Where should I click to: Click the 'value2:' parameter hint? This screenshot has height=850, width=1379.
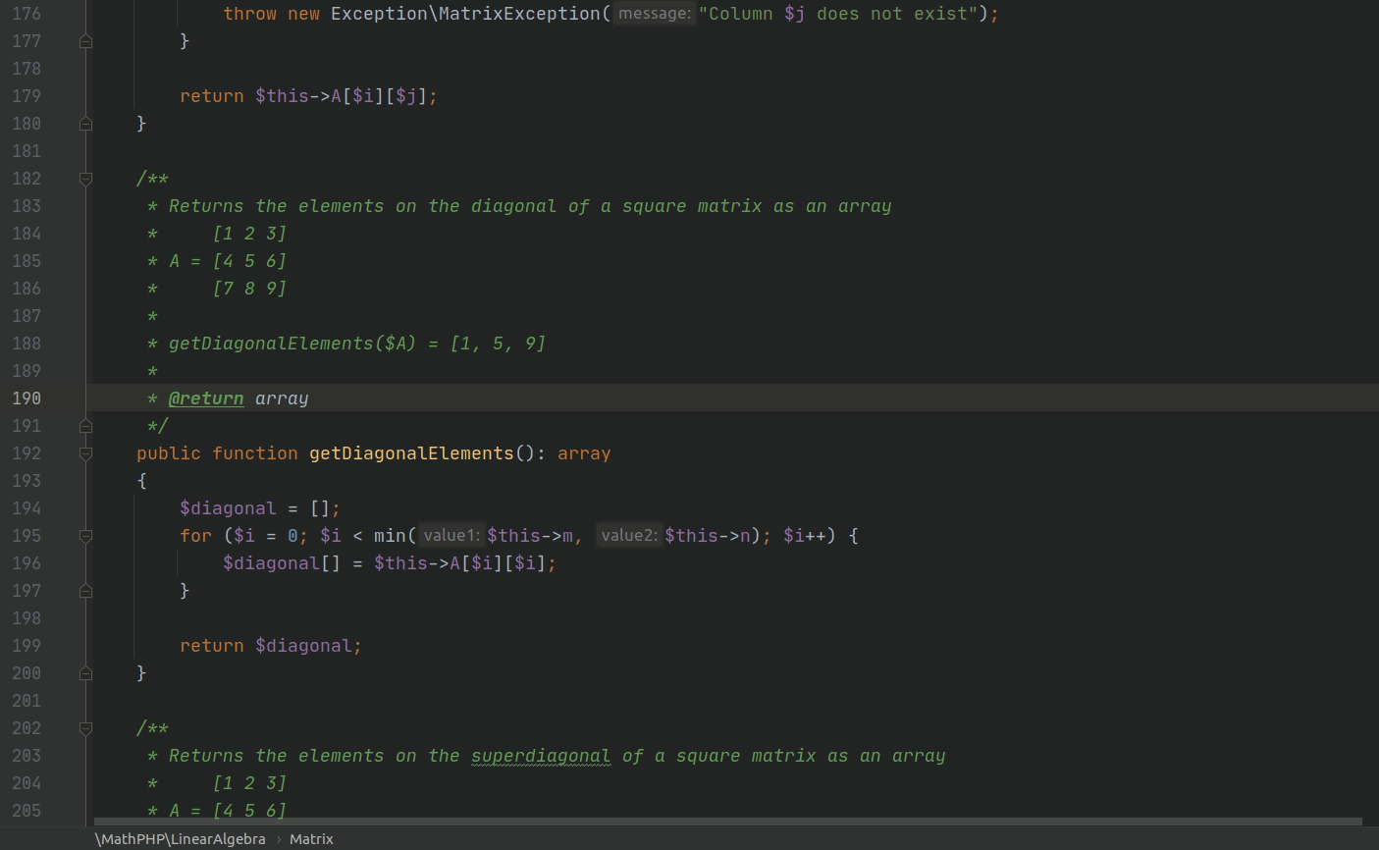(629, 536)
